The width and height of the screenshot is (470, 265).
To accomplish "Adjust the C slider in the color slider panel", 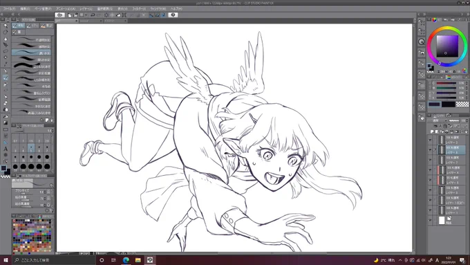I will (446, 83).
